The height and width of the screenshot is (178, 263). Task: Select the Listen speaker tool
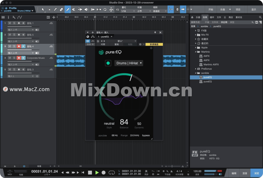pos(86,9)
